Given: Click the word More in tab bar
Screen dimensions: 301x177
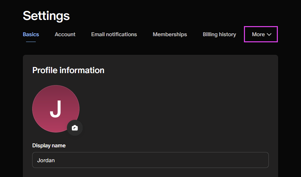Looking at the screenshot, I should click(x=258, y=34).
